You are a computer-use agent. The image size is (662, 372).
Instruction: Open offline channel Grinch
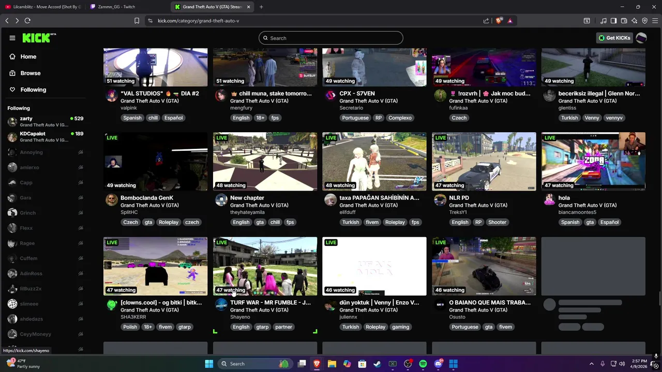coord(45,213)
